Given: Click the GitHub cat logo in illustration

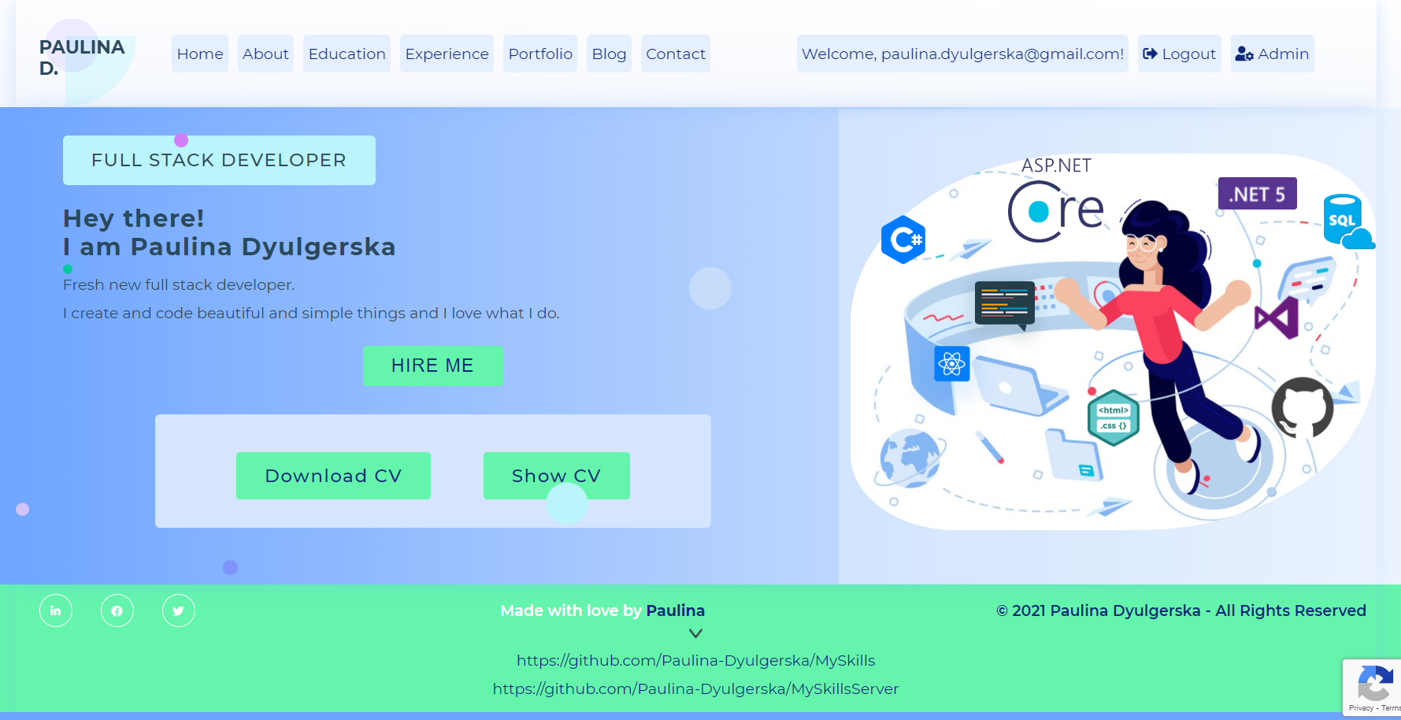Looking at the screenshot, I should pos(1303,407).
